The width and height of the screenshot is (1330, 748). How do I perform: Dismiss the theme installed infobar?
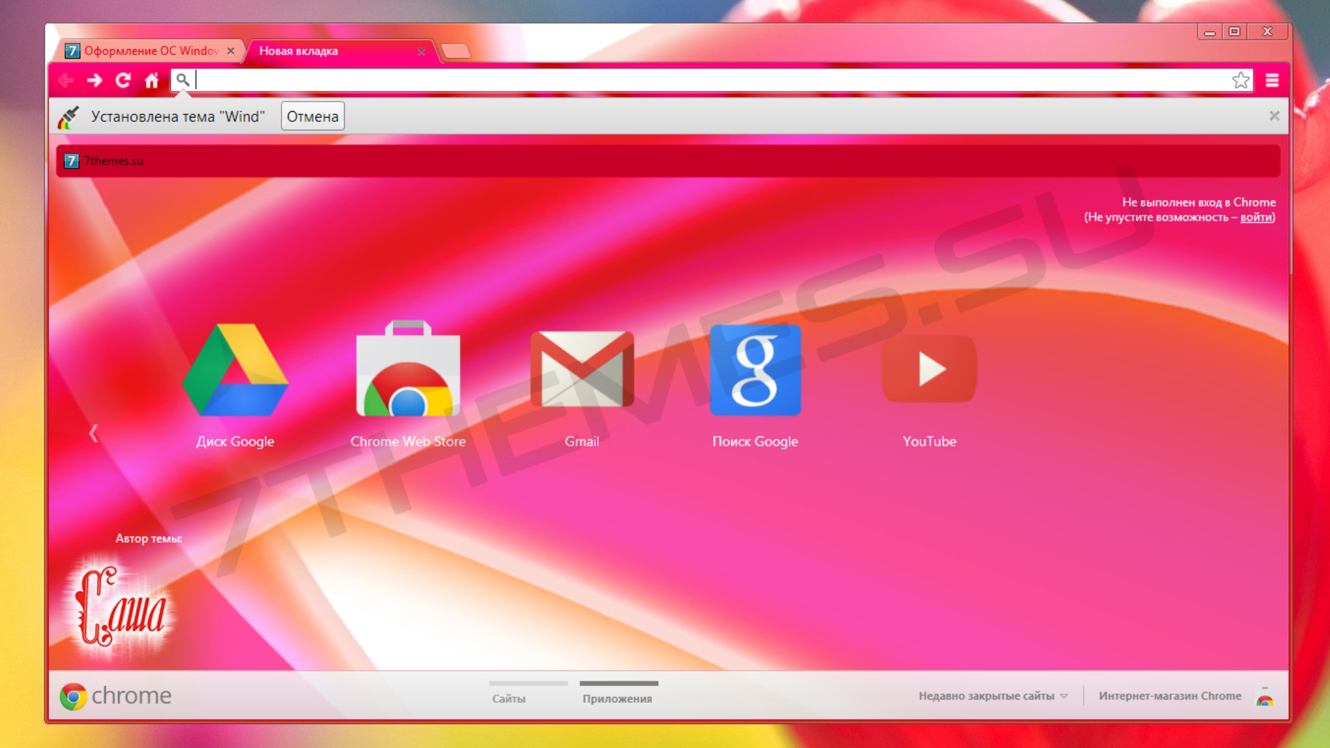click(1274, 116)
